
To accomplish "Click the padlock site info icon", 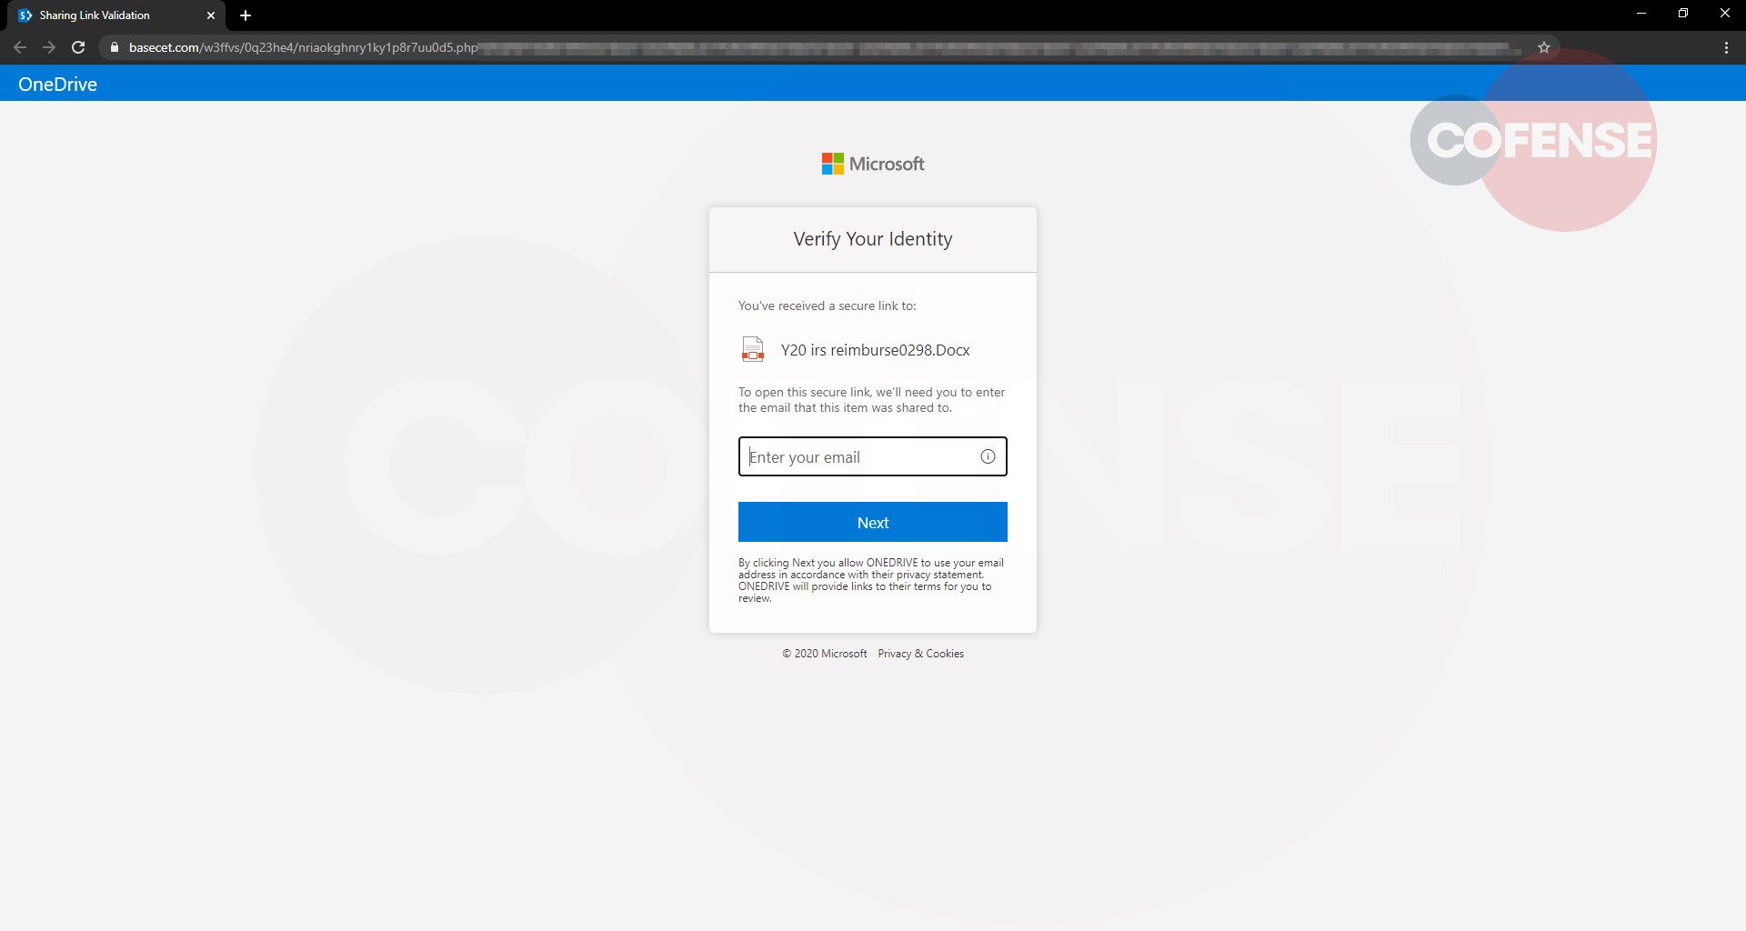I will (114, 47).
